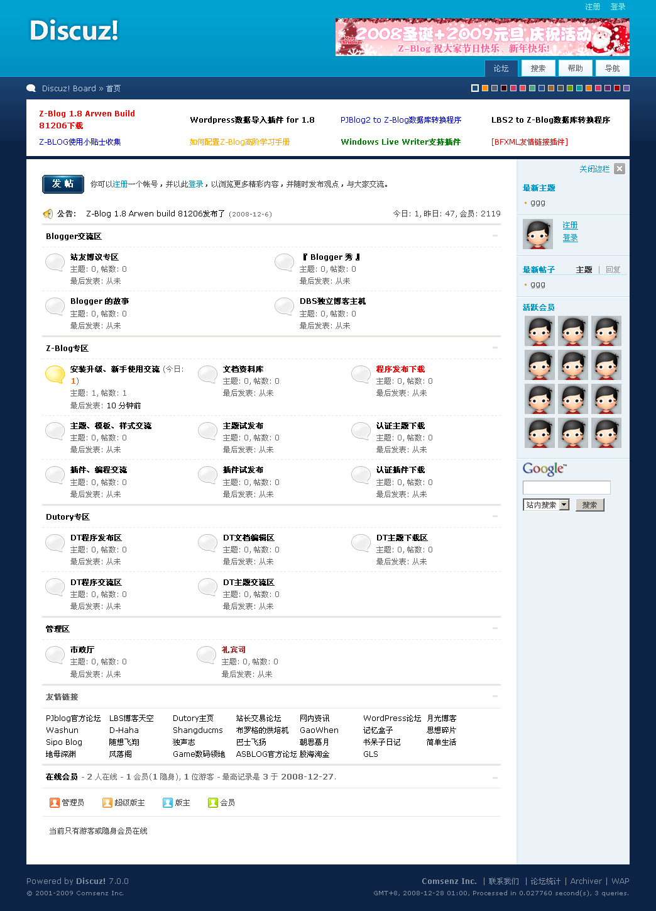Click the Discuz! logo in header

[x=74, y=31]
